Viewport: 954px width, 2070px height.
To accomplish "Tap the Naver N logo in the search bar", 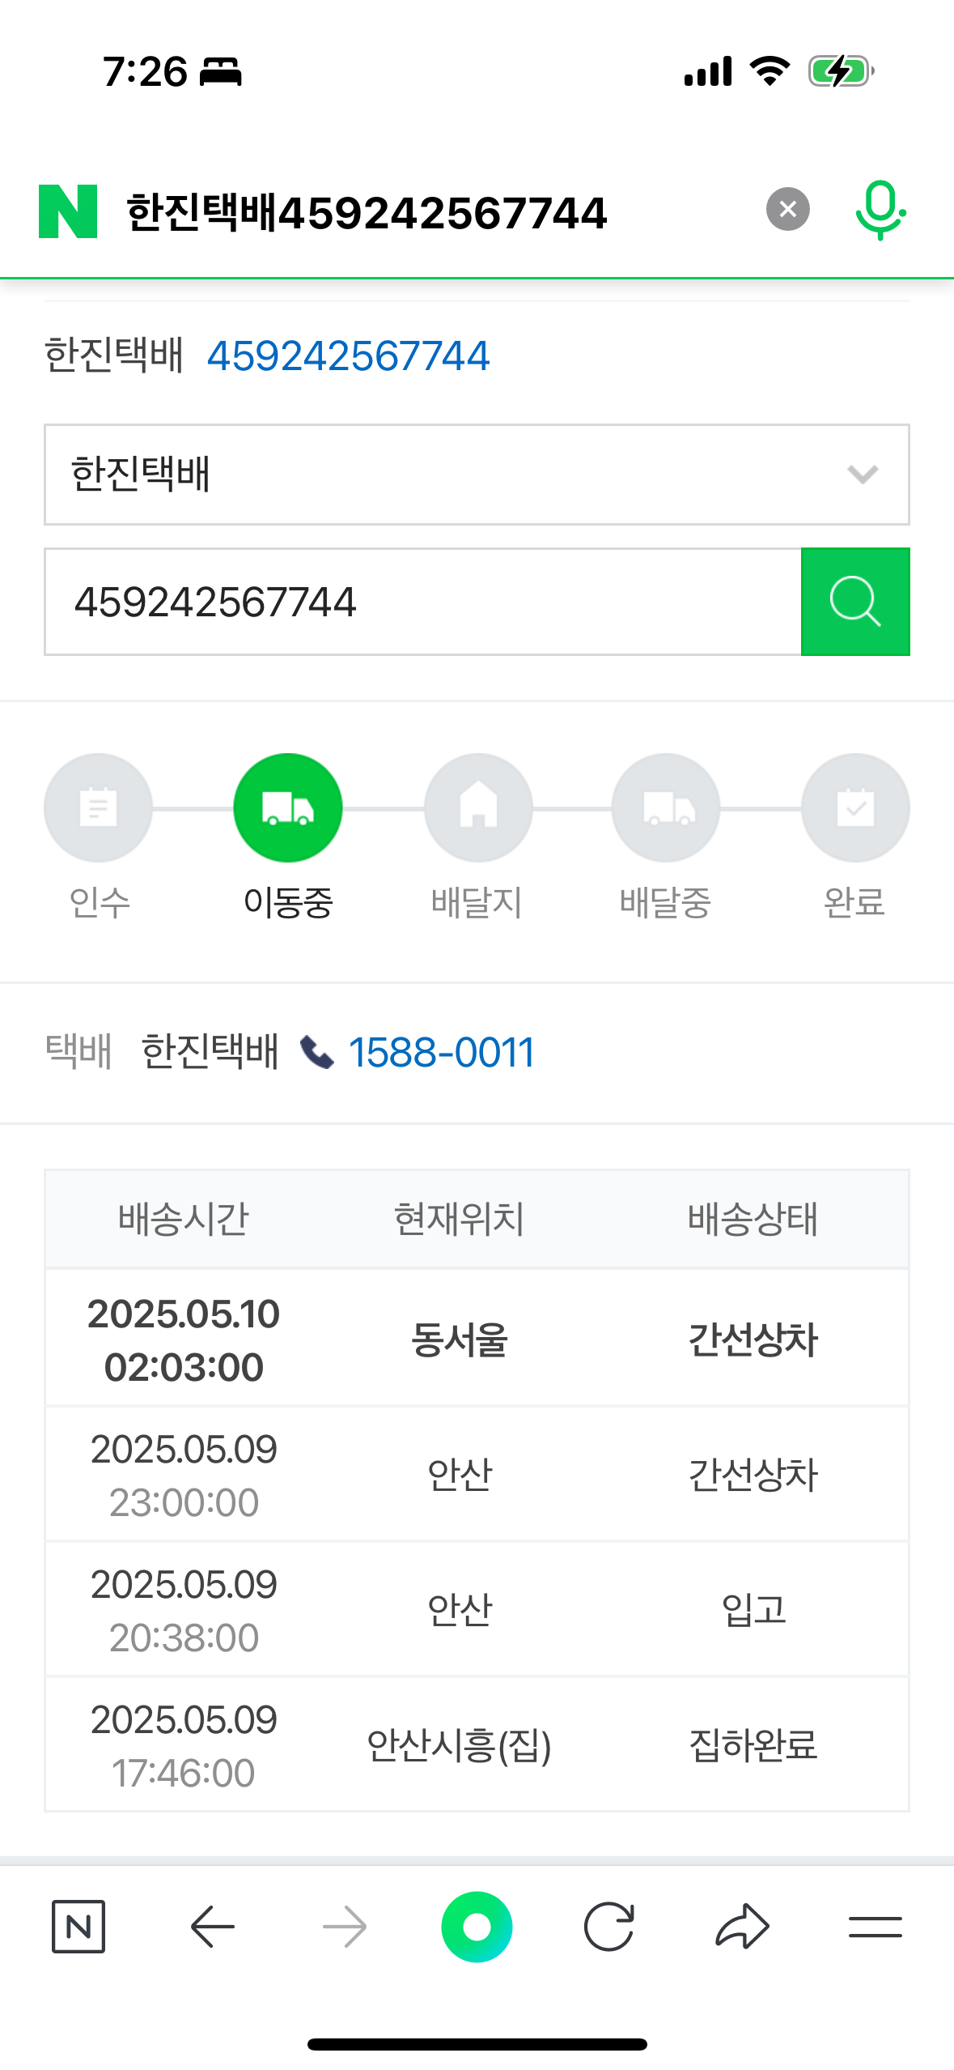I will [68, 211].
